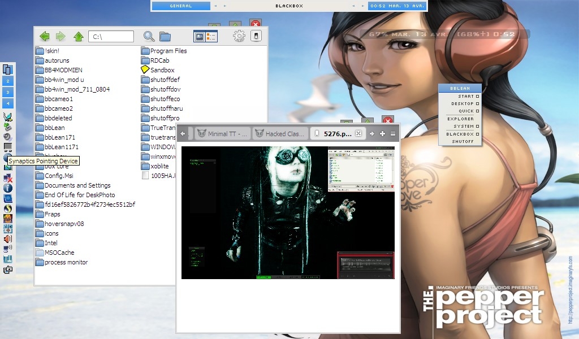
Task: Select the Program Files folder
Action: [164, 50]
